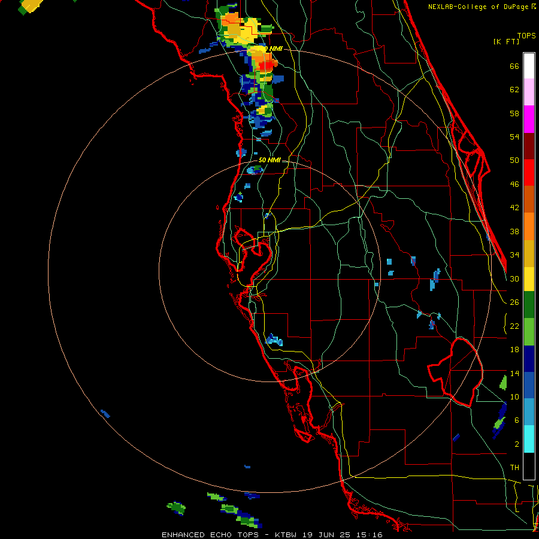This screenshot has height=539, width=539.
Task: Click the dark maroon legend swatch
Action: pos(529,146)
